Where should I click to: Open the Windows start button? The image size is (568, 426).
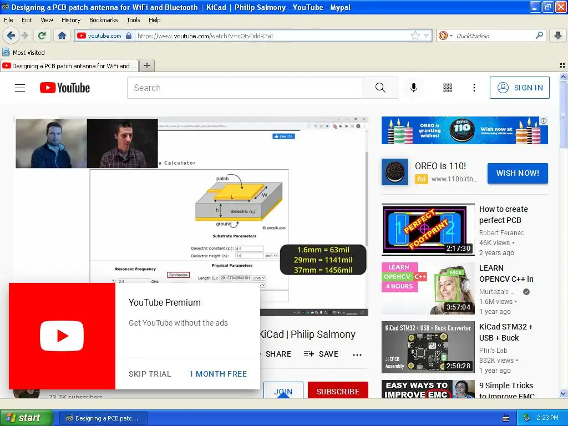click(26, 418)
